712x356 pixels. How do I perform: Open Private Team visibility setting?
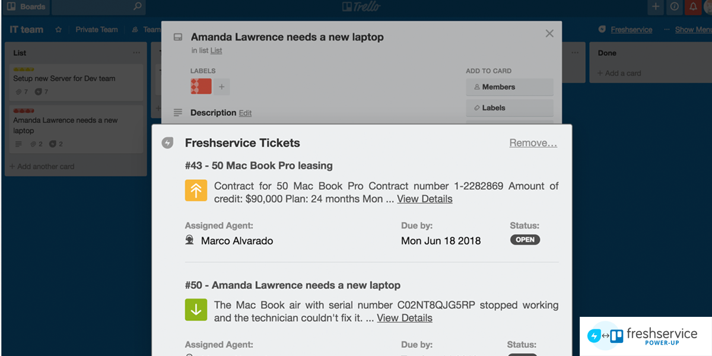96,30
